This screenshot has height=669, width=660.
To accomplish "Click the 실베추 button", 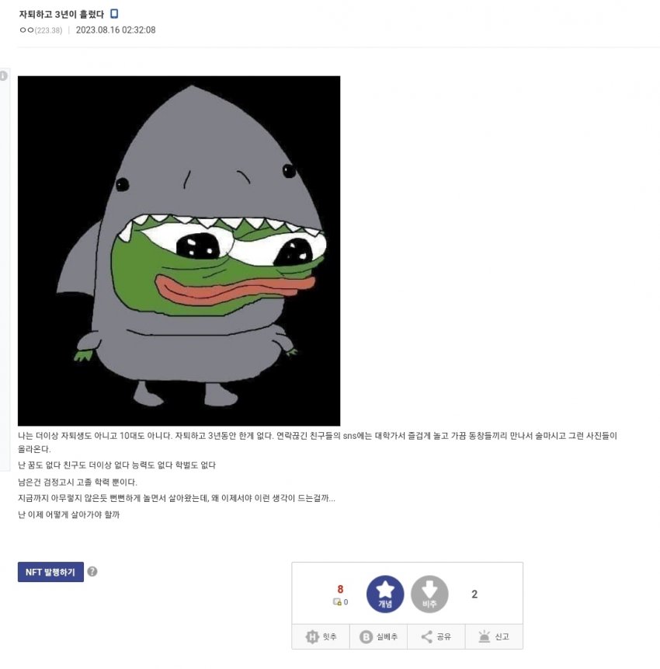I will pos(379,636).
